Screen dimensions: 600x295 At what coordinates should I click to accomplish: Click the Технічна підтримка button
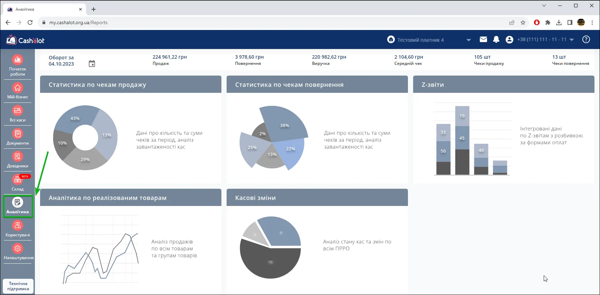pos(18,286)
